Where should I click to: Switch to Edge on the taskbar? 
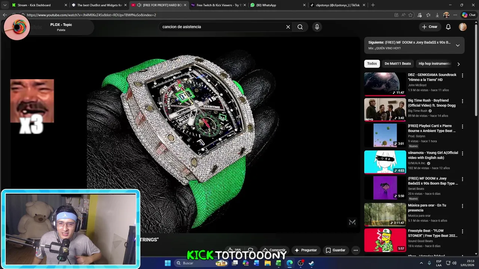point(290,263)
